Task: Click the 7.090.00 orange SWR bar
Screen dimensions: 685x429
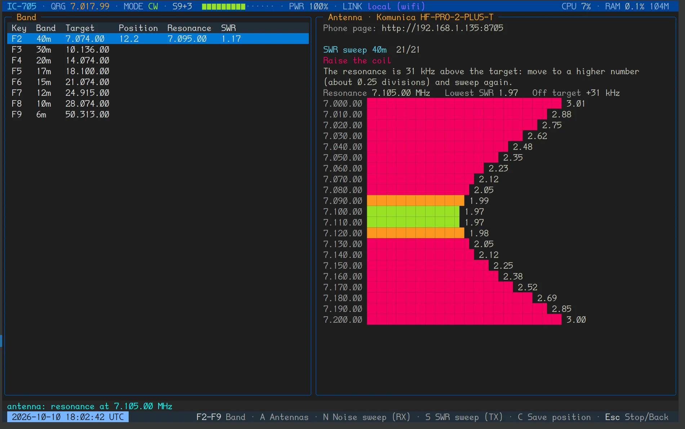Action: tap(415, 201)
